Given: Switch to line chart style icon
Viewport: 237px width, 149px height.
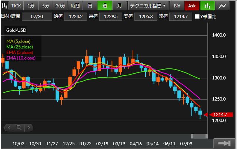Looking at the screenshot, I should tap(222, 6).
